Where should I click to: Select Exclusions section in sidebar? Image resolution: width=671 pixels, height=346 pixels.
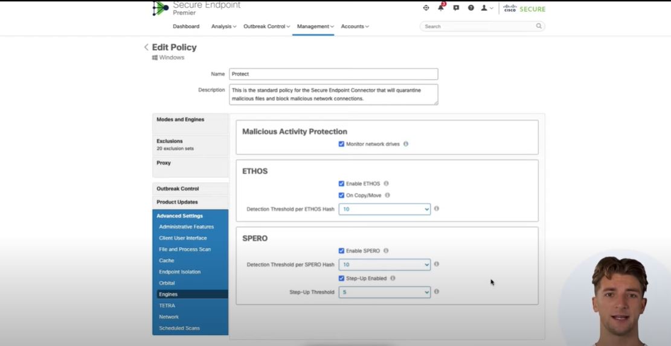tap(190, 145)
